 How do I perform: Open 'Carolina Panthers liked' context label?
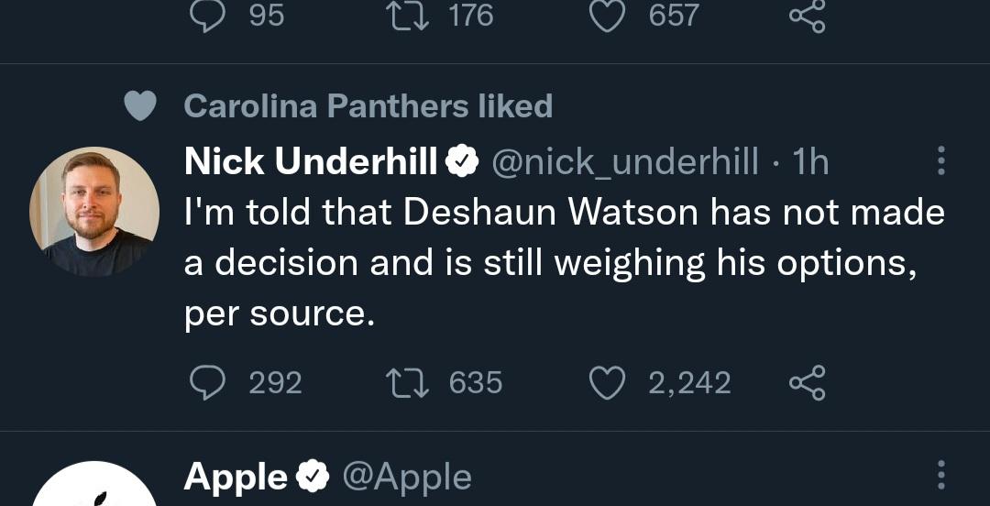(x=368, y=106)
